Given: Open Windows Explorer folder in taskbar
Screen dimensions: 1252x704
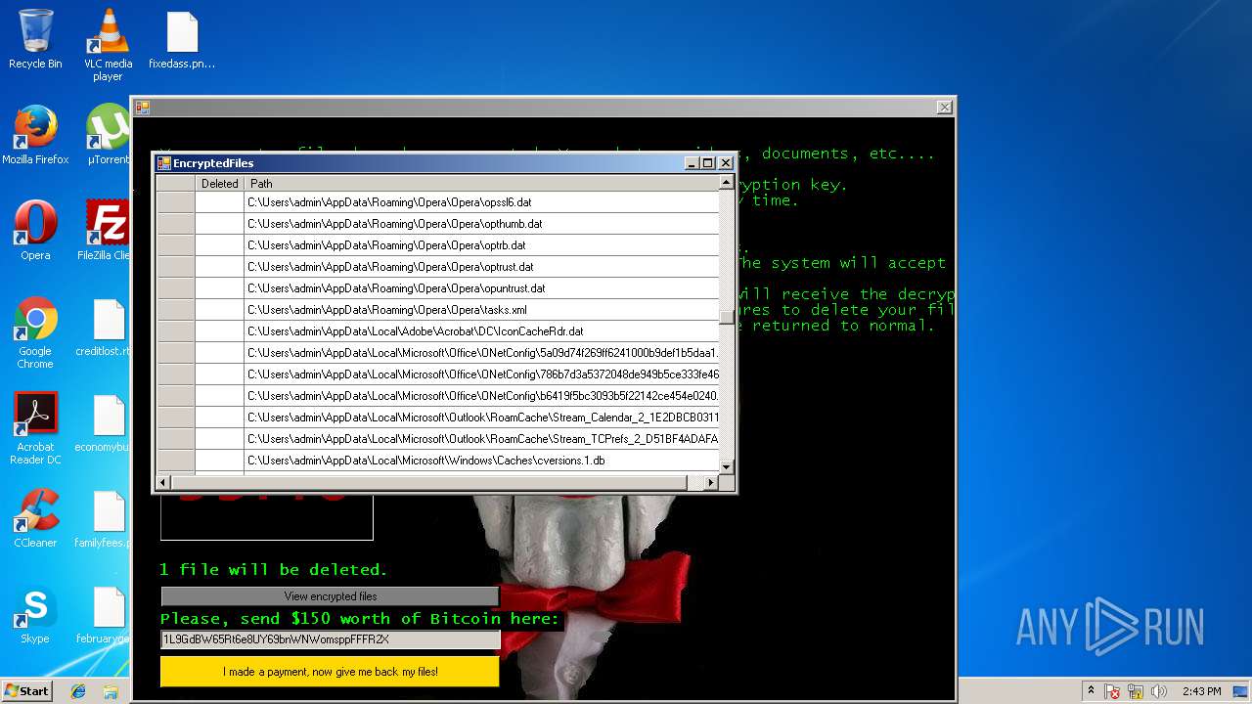Looking at the screenshot, I should (x=111, y=690).
